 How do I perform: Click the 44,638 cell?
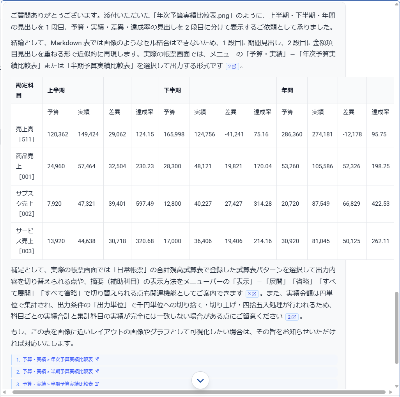[88, 241]
